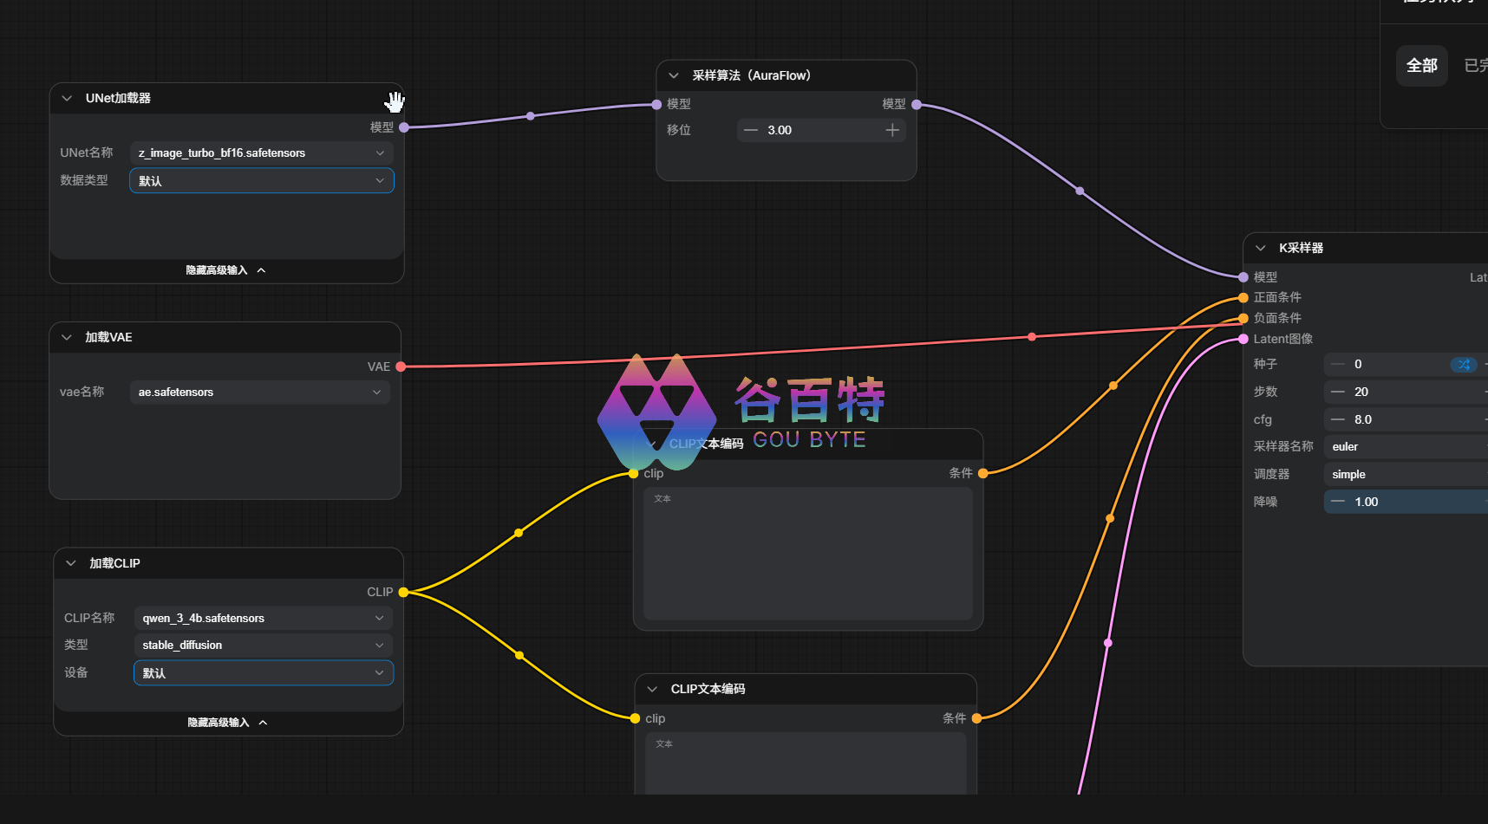Open 类型 dropdown showing stable_diffusion
Screen dimensions: 1488x824
(x=264, y=646)
